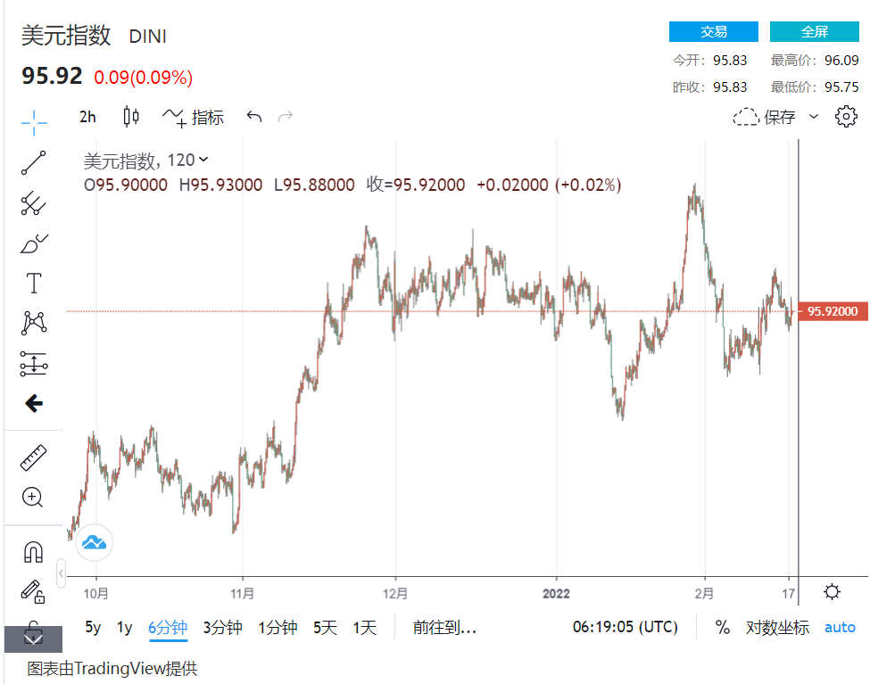Open chart settings gear icon
The image size is (870, 684).
(845, 117)
